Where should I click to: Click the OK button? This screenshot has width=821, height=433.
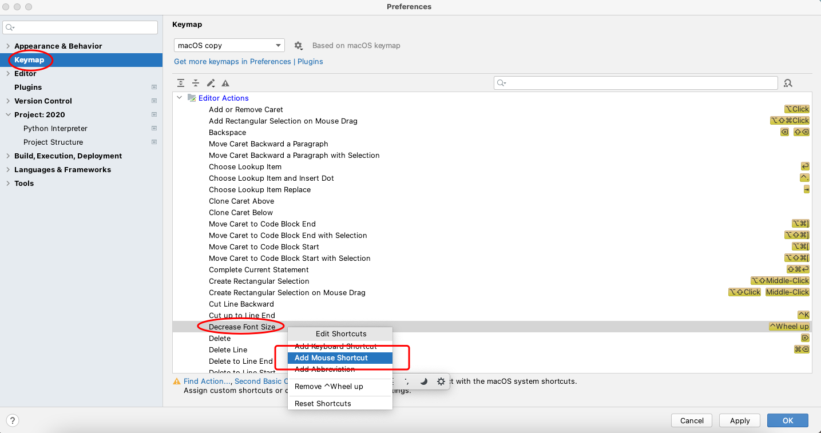(x=788, y=420)
